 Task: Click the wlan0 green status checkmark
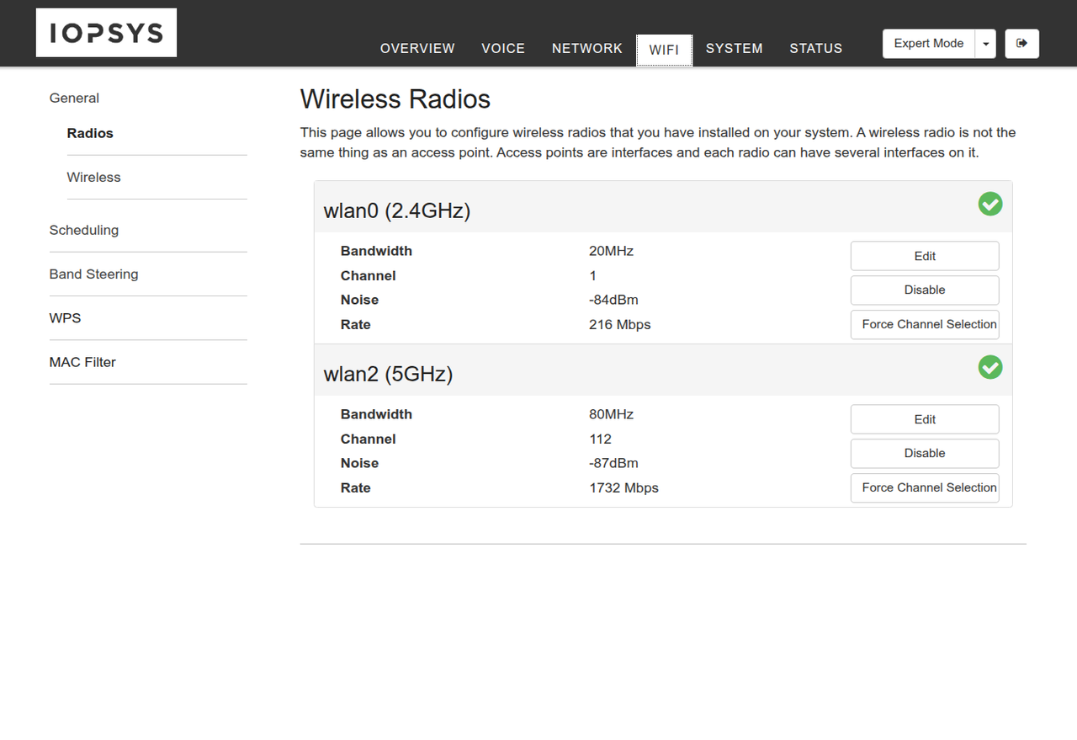point(990,204)
